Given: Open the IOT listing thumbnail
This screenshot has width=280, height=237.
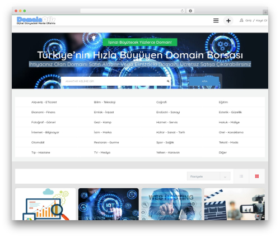Looking at the screenshot, I should (x=109, y=204).
